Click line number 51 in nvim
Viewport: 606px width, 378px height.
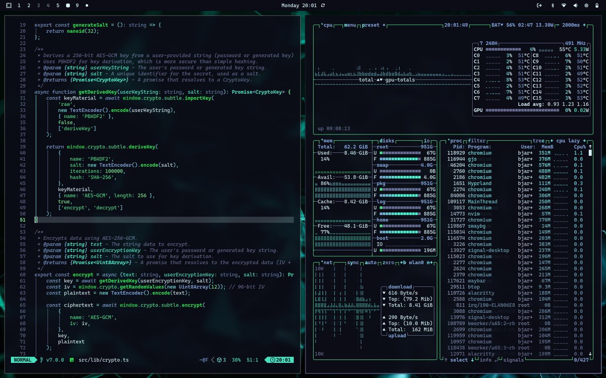pyautogui.click(x=22, y=220)
